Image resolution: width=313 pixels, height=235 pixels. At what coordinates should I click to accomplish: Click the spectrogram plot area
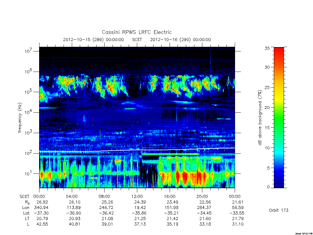[x=137, y=117]
